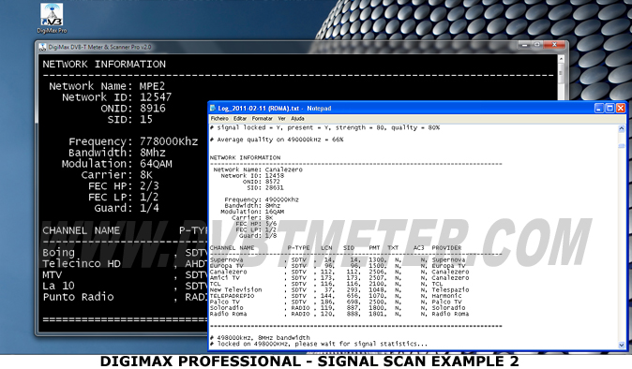Click the 'signal locked' line in Notepad
The image size is (632, 369).
[324, 127]
